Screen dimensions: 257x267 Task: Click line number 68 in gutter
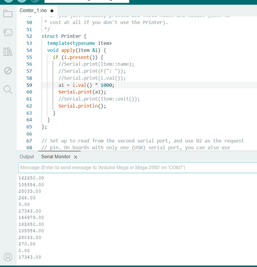(29, 148)
